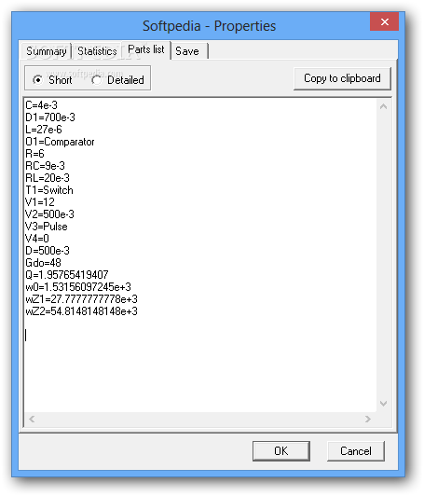Image resolution: width=424 pixels, height=496 pixels.
Task: Click Copy to clipboard button
Action: [342, 78]
